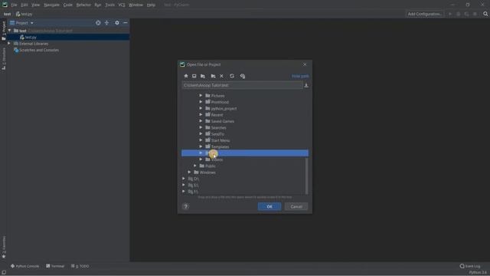Open the Refactor menu
Viewport: 490px width, 276px height.
(83, 5)
